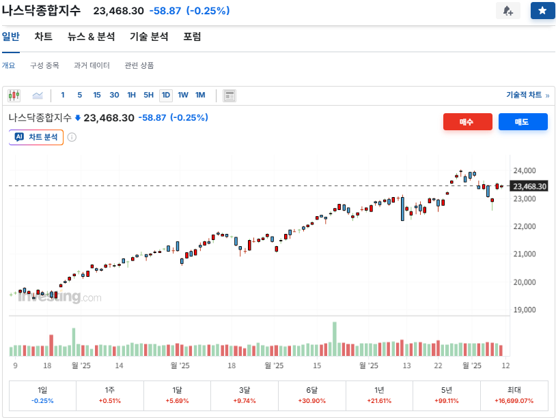Set chart interval to 1W
This screenshot has width=556, height=418.
(183, 95)
